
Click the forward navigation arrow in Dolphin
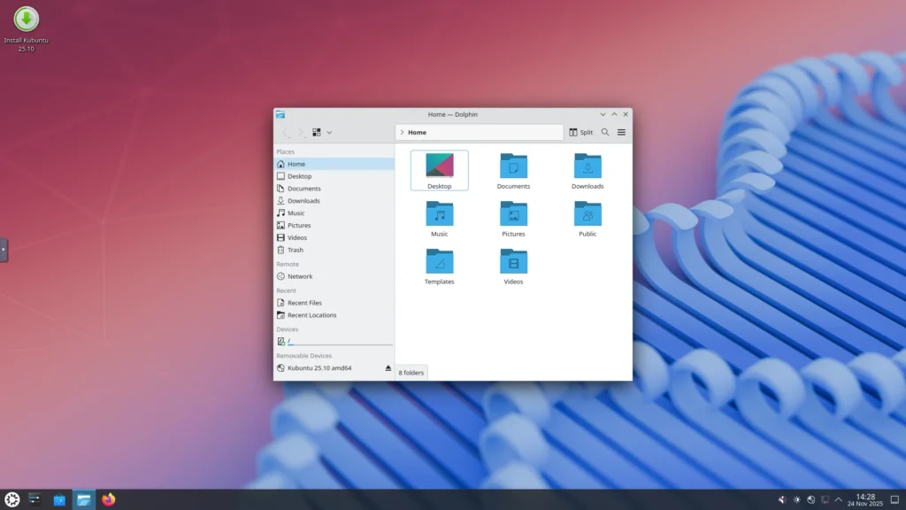click(x=301, y=132)
